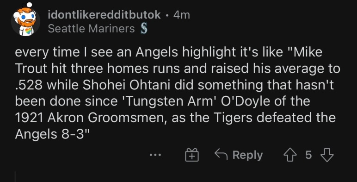
Task: Open the three-dot more options menu
Action: (x=155, y=155)
